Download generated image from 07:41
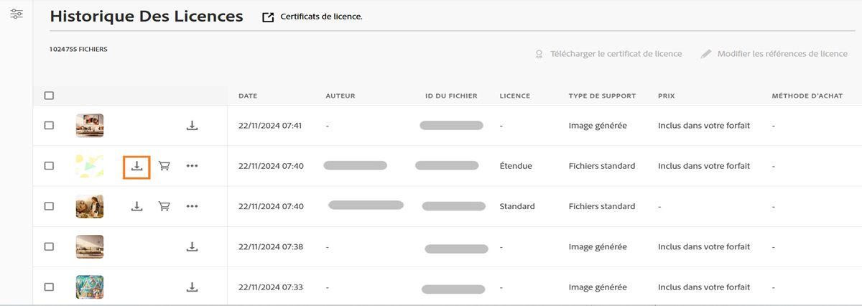Image resolution: width=862 pixels, height=306 pixels. (x=192, y=126)
